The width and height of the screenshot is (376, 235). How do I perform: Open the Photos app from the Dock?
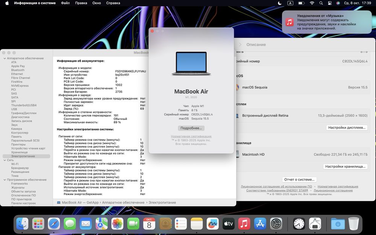[x=117, y=224]
